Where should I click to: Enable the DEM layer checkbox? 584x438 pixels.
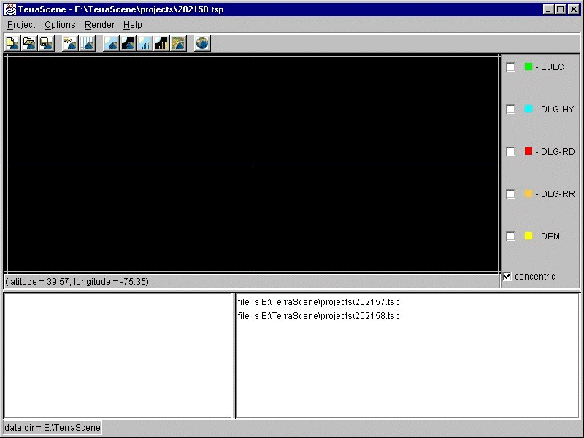pos(510,236)
